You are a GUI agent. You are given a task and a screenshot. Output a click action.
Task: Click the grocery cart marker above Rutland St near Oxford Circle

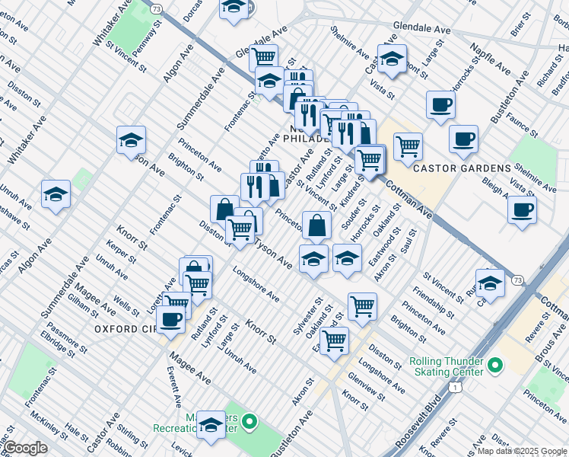[x=198, y=287]
